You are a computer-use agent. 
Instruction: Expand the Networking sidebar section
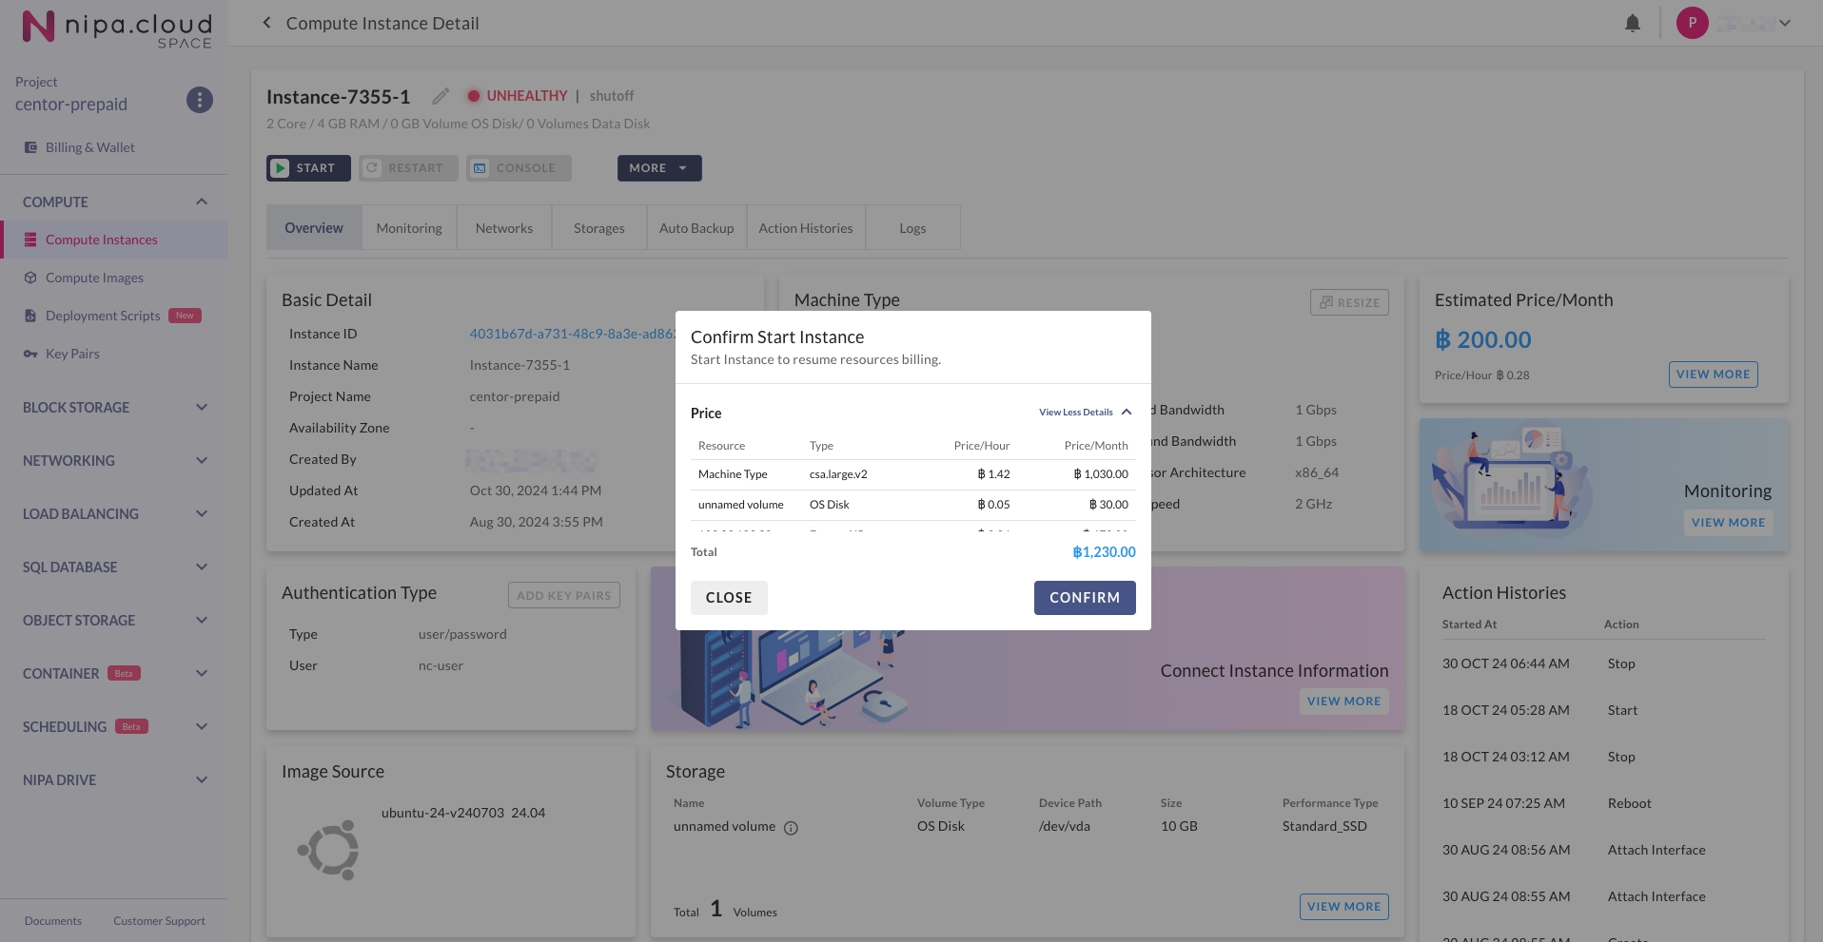tap(114, 460)
